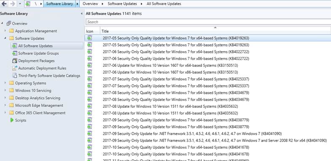The width and height of the screenshot is (331, 161).
Task: Click the Microsoft Edge Management folder icon
Action: (11, 105)
